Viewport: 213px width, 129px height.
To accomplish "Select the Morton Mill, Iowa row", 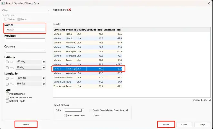I will tap(87, 82).
